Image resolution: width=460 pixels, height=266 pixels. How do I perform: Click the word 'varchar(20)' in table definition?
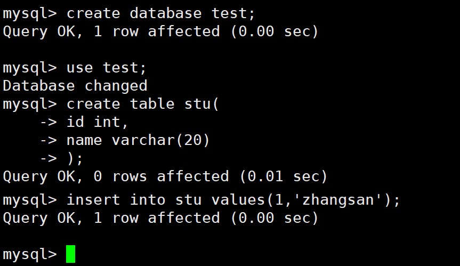160,140
